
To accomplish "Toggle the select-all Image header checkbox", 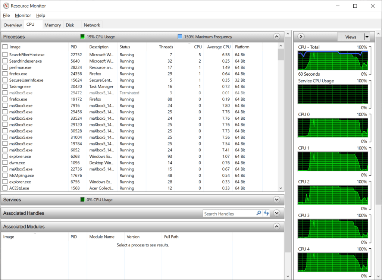I will [5, 47].
